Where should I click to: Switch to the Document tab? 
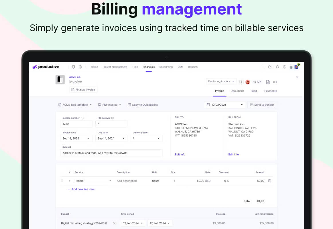237,91
